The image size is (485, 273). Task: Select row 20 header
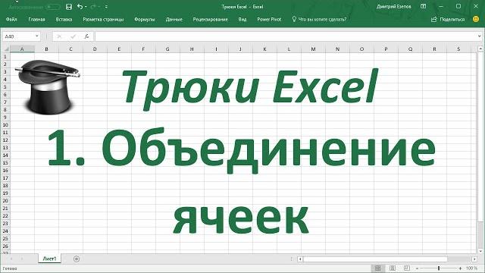click(x=5, y=201)
